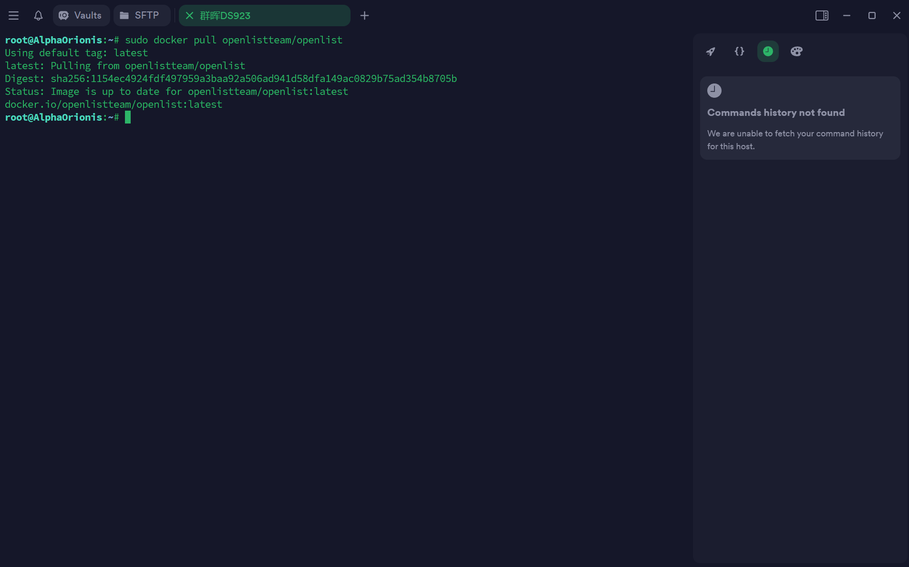The image size is (909, 567).
Task: Focus the terminal at the green cursor
Action: 128,117
